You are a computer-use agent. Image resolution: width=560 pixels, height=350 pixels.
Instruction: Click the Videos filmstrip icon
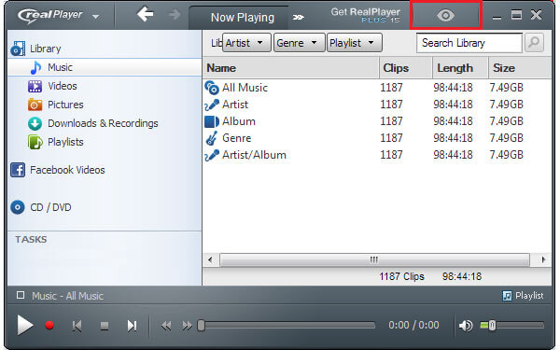pyautogui.click(x=35, y=86)
